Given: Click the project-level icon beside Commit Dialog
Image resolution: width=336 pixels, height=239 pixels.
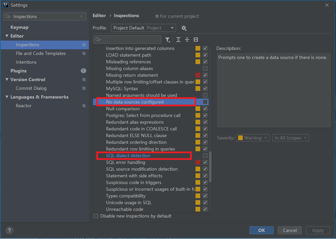Looking at the screenshot, I should tap(84, 88).
